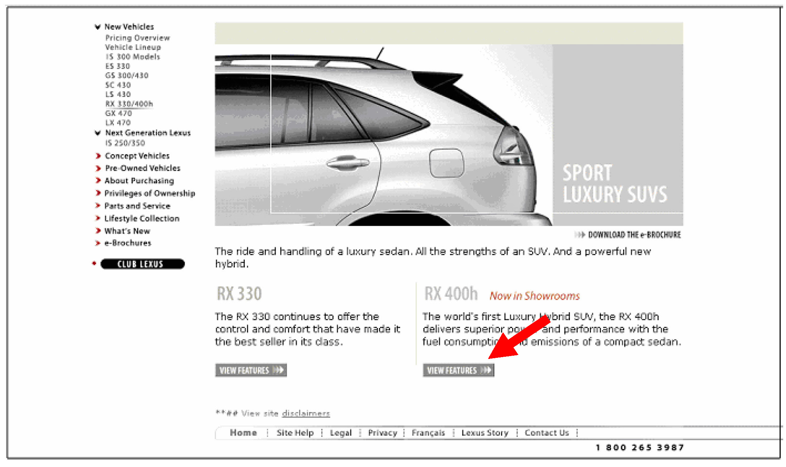Viewport: 786px width, 467px height.
Task: Collapse the New Vehicles menu arrow
Action: click(97, 27)
